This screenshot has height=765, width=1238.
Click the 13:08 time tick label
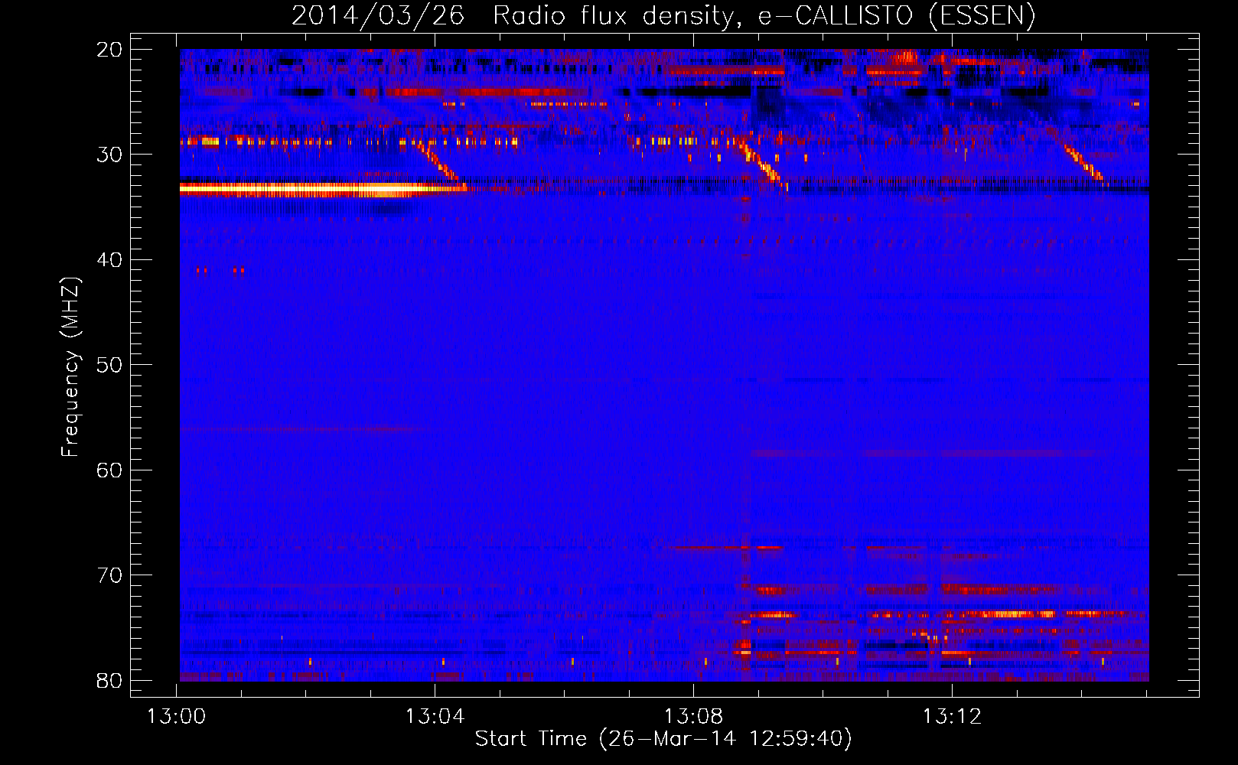tap(693, 717)
